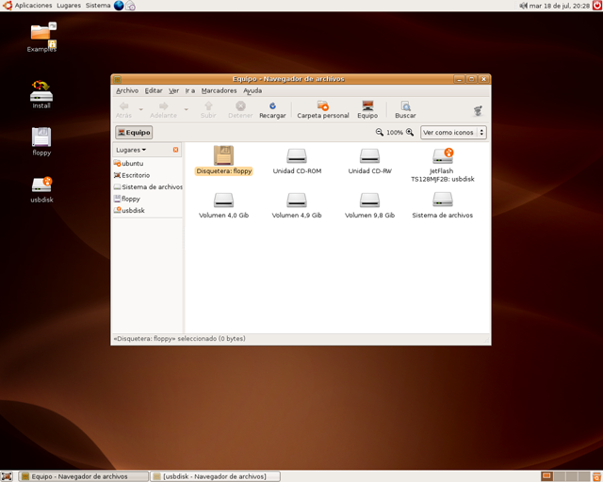Switch to usbdisk window in the taskbar
Viewport: 603px width, 482px height.
[216, 476]
